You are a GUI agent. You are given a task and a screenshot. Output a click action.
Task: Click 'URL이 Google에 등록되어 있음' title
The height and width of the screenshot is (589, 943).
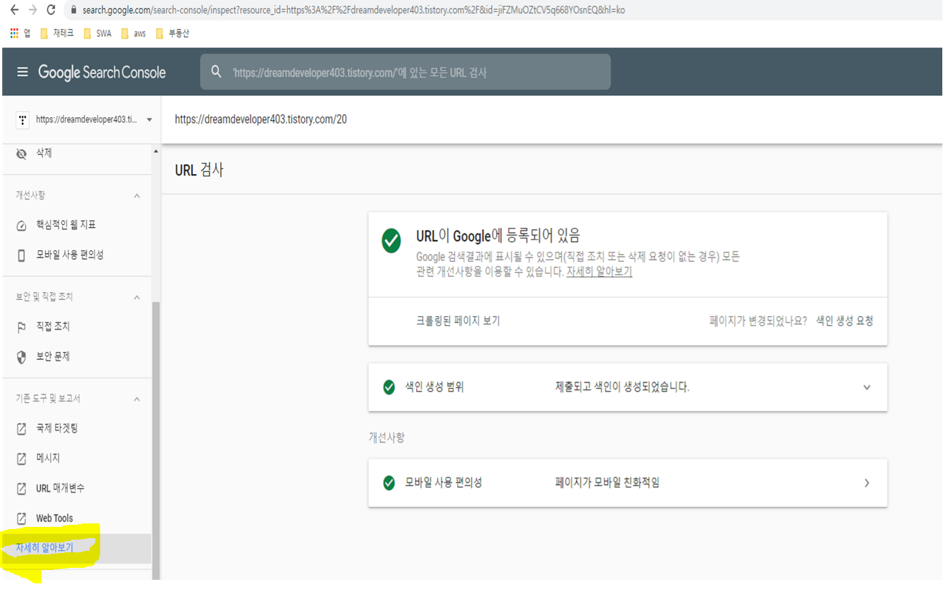(x=499, y=236)
